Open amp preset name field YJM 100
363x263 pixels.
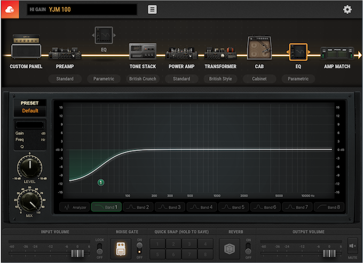tap(82, 10)
